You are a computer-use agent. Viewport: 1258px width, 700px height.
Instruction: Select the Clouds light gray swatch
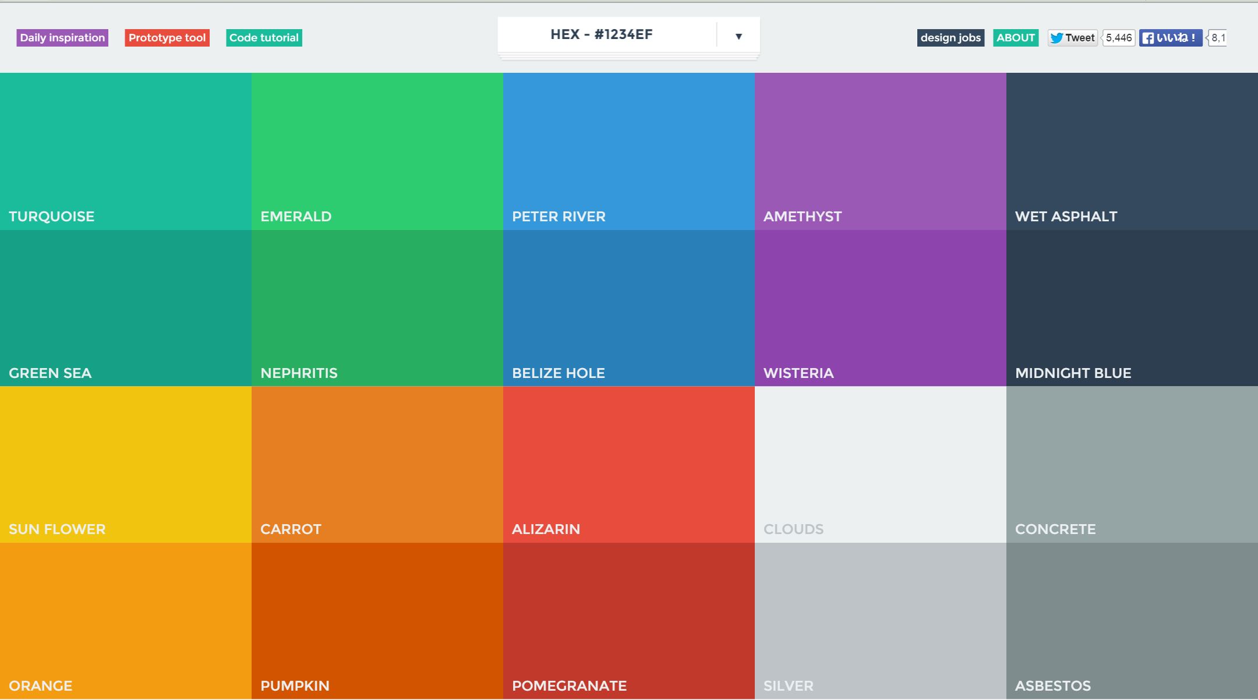pyautogui.click(x=881, y=464)
